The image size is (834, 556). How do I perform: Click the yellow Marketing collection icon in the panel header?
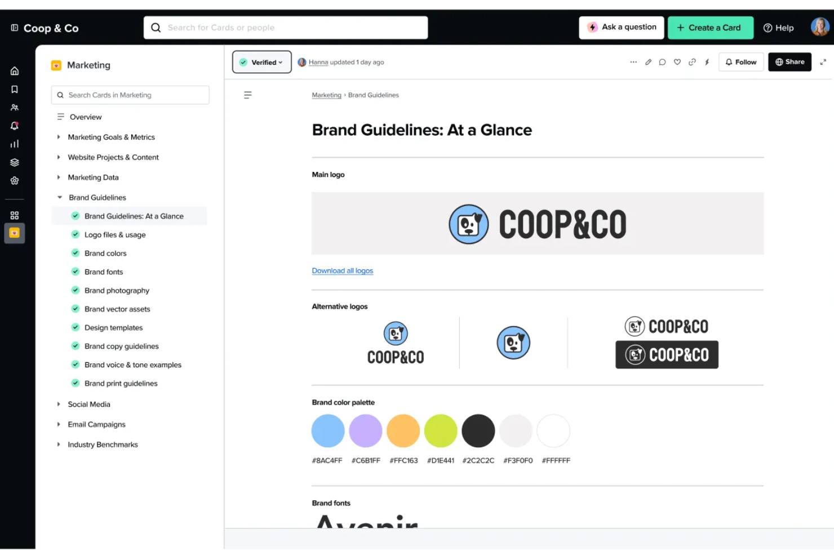pyautogui.click(x=56, y=65)
